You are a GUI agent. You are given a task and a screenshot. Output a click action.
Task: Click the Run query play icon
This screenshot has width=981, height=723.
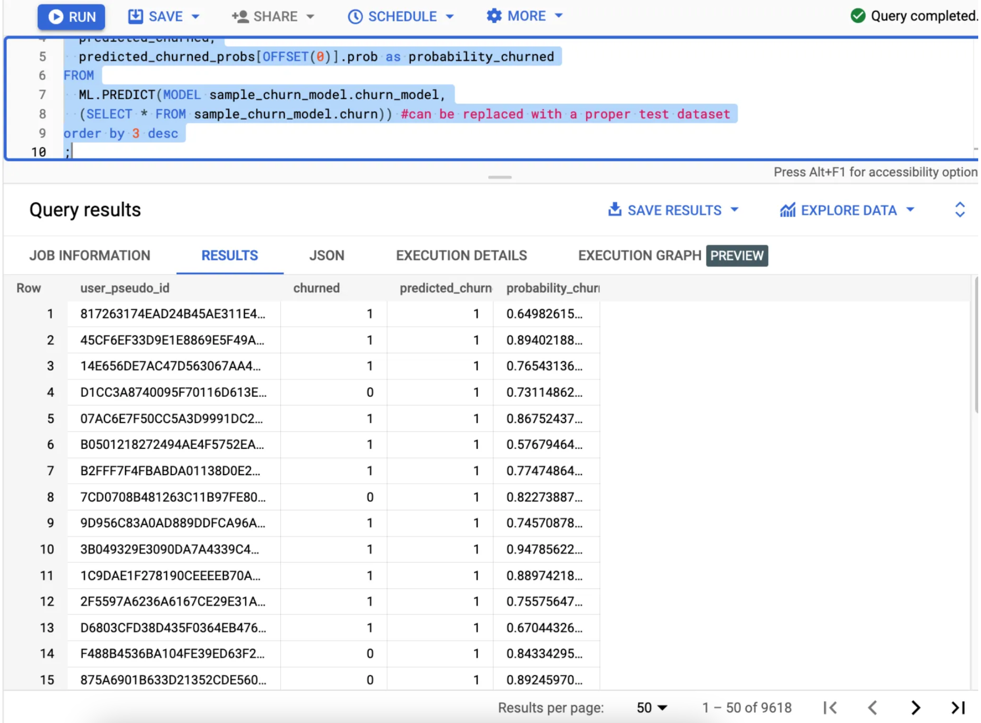click(x=56, y=17)
